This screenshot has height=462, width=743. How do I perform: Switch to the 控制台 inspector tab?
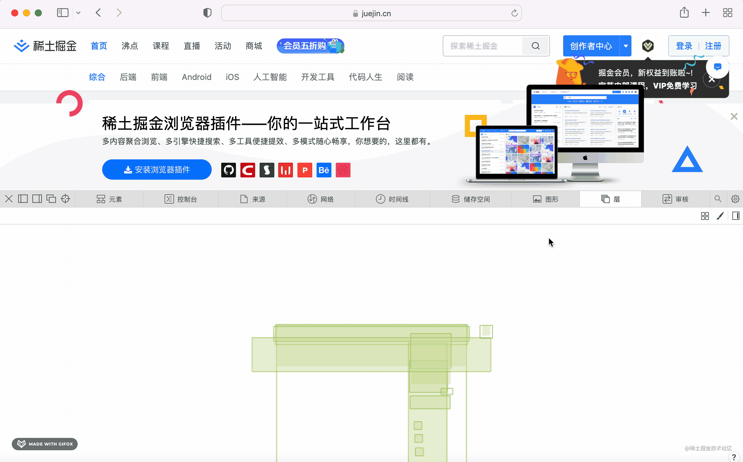pyautogui.click(x=180, y=199)
